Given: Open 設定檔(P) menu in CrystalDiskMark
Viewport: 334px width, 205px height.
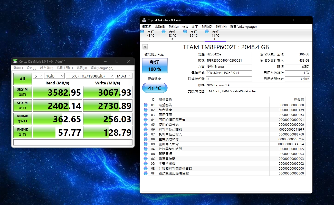Looking at the screenshot, I should pyautogui.click(x=46, y=68).
